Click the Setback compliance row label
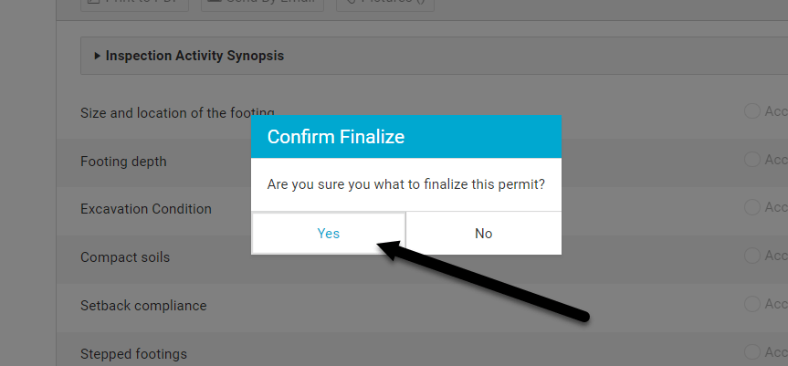The image size is (788, 366). tap(143, 306)
